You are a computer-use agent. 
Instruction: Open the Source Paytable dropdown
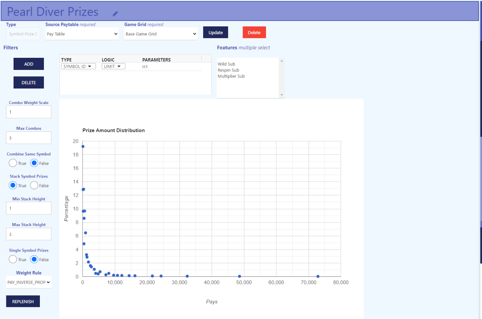click(82, 34)
